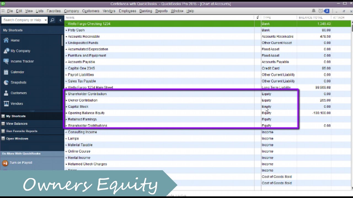The height and width of the screenshot is (198, 353).
Task: Select the Shareholder Distributions account
Action: tap(87, 125)
